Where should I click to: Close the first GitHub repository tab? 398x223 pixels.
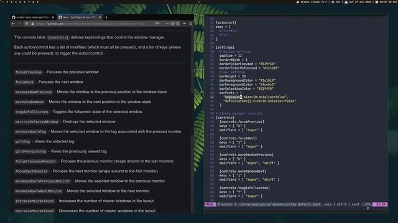click(53, 17)
